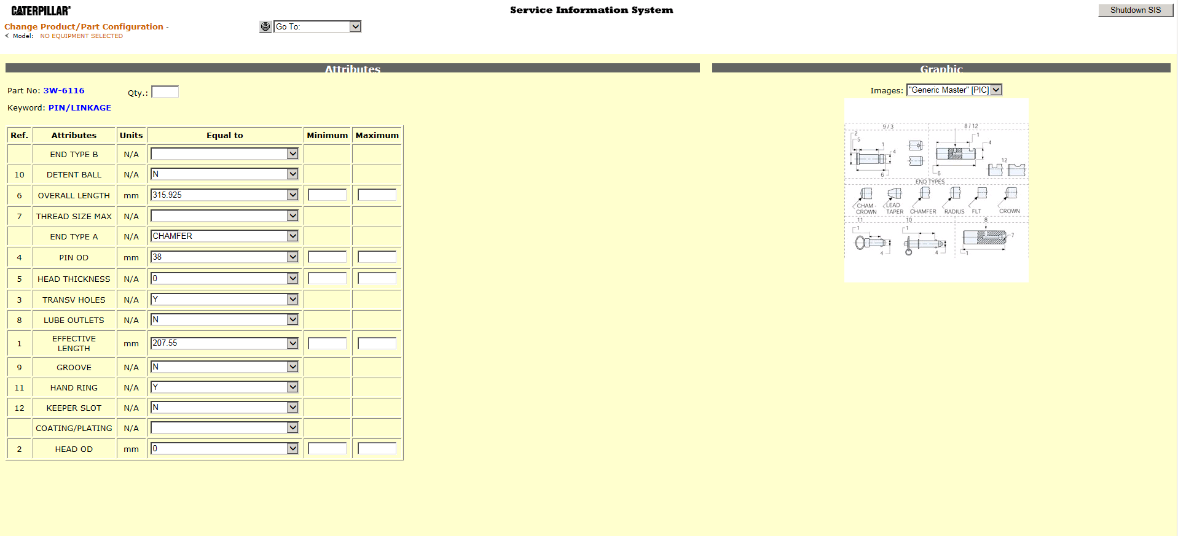Click the PIN OD Maximum field
The image size is (1178, 536).
tap(377, 257)
